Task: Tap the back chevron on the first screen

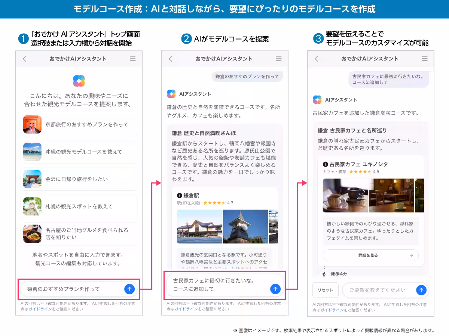Action: [x=24, y=59]
